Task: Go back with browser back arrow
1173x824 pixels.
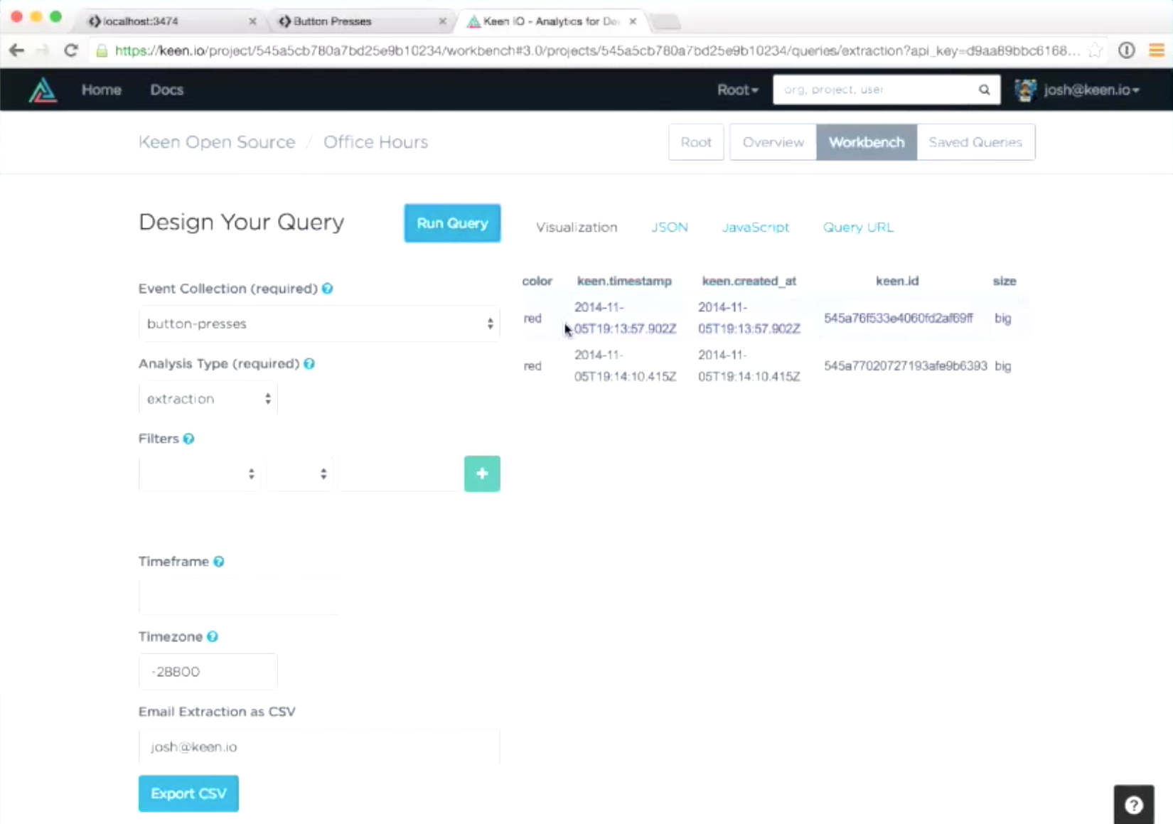Action: [x=16, y=50]
